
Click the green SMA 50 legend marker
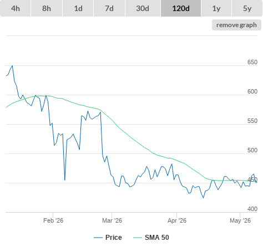click(x=138, y=238)
